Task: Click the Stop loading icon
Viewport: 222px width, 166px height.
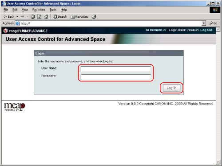Action: 33,17
